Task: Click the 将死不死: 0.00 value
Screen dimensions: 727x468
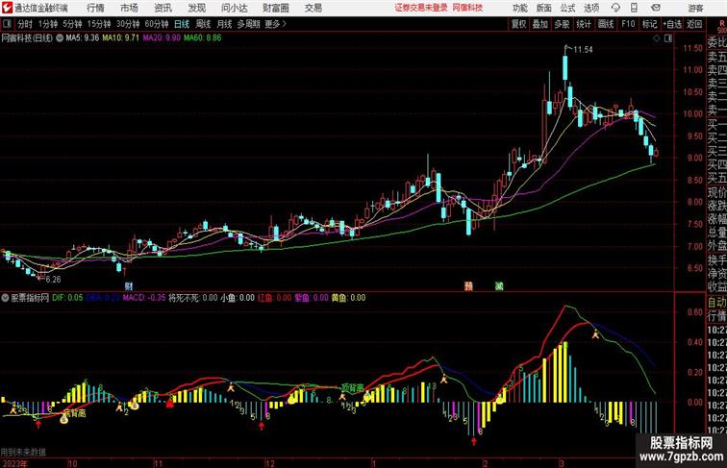Action: tap(193, 298)
